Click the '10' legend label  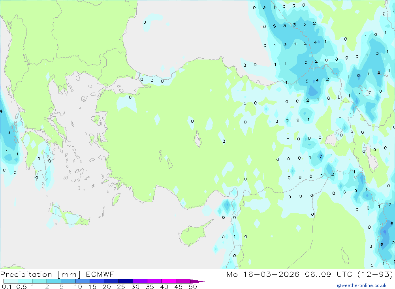point(78,287)
